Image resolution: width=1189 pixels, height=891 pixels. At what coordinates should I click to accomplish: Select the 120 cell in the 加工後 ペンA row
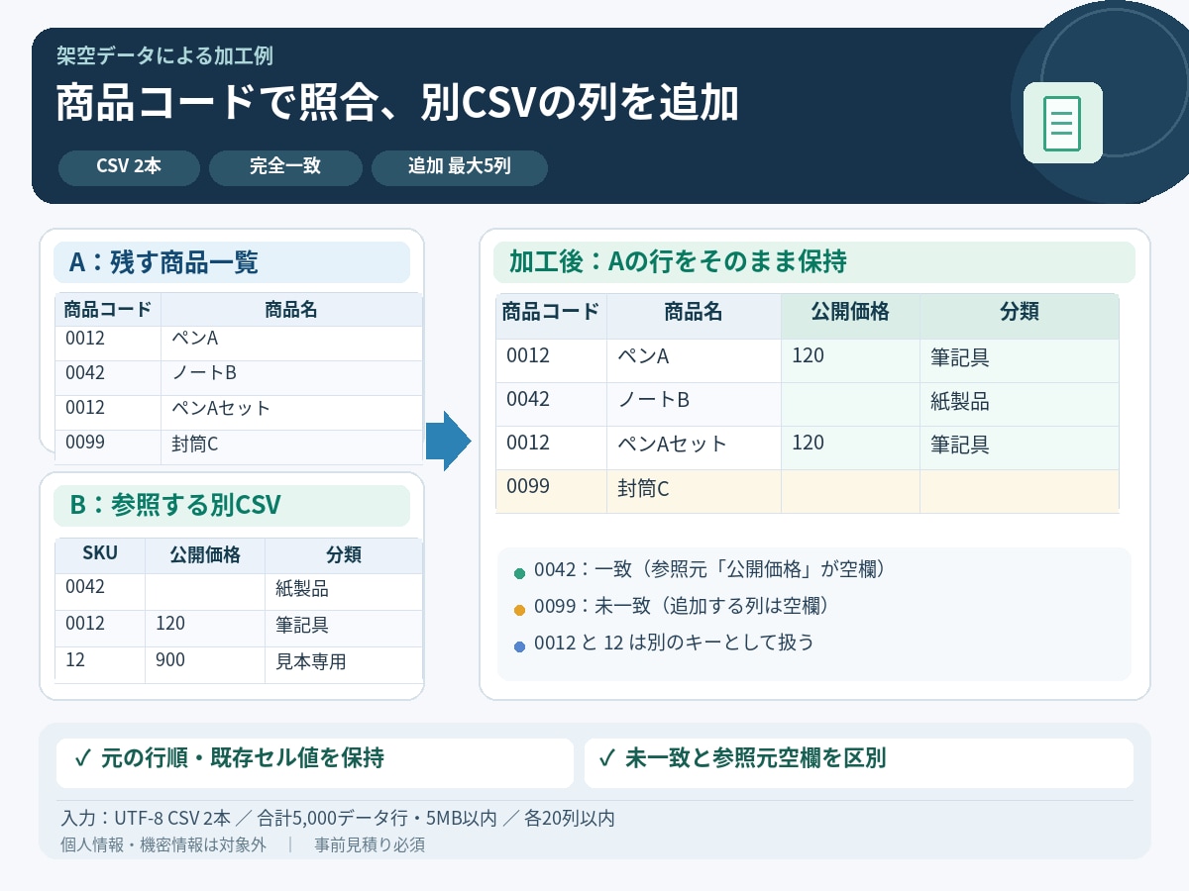(850, 360)
